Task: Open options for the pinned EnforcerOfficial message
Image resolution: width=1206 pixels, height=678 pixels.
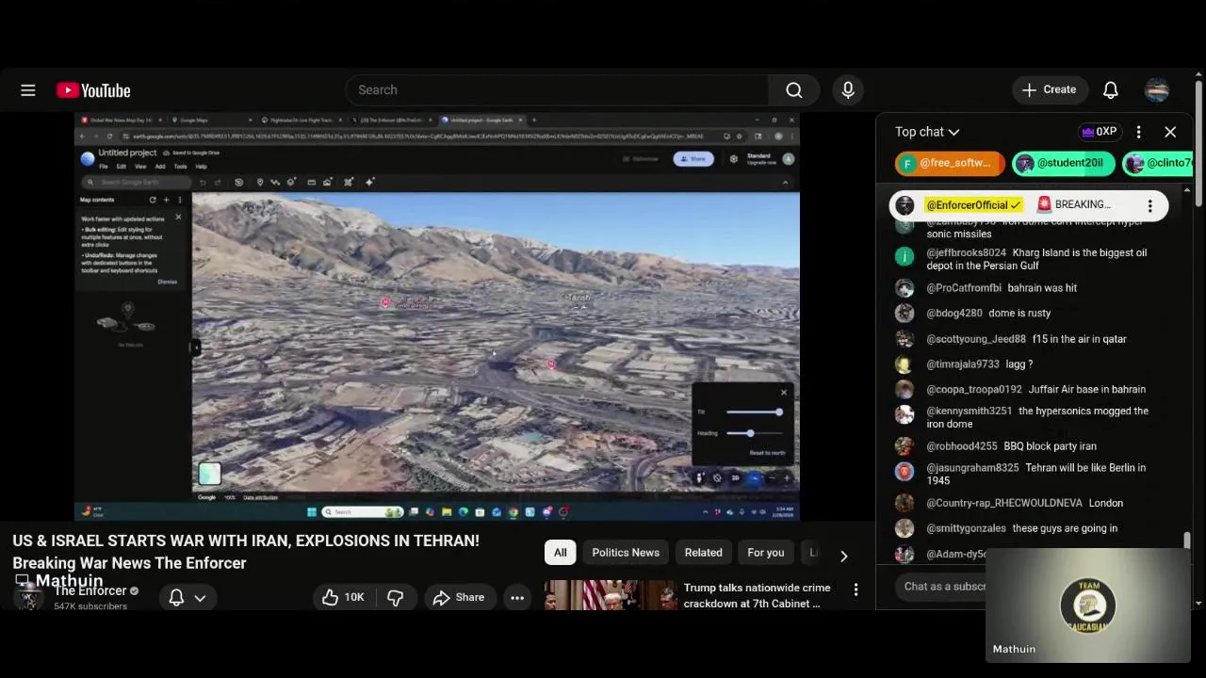Action: pos(1149,205)
